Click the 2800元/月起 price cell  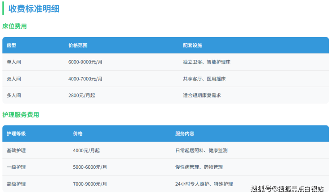[81, 95]
